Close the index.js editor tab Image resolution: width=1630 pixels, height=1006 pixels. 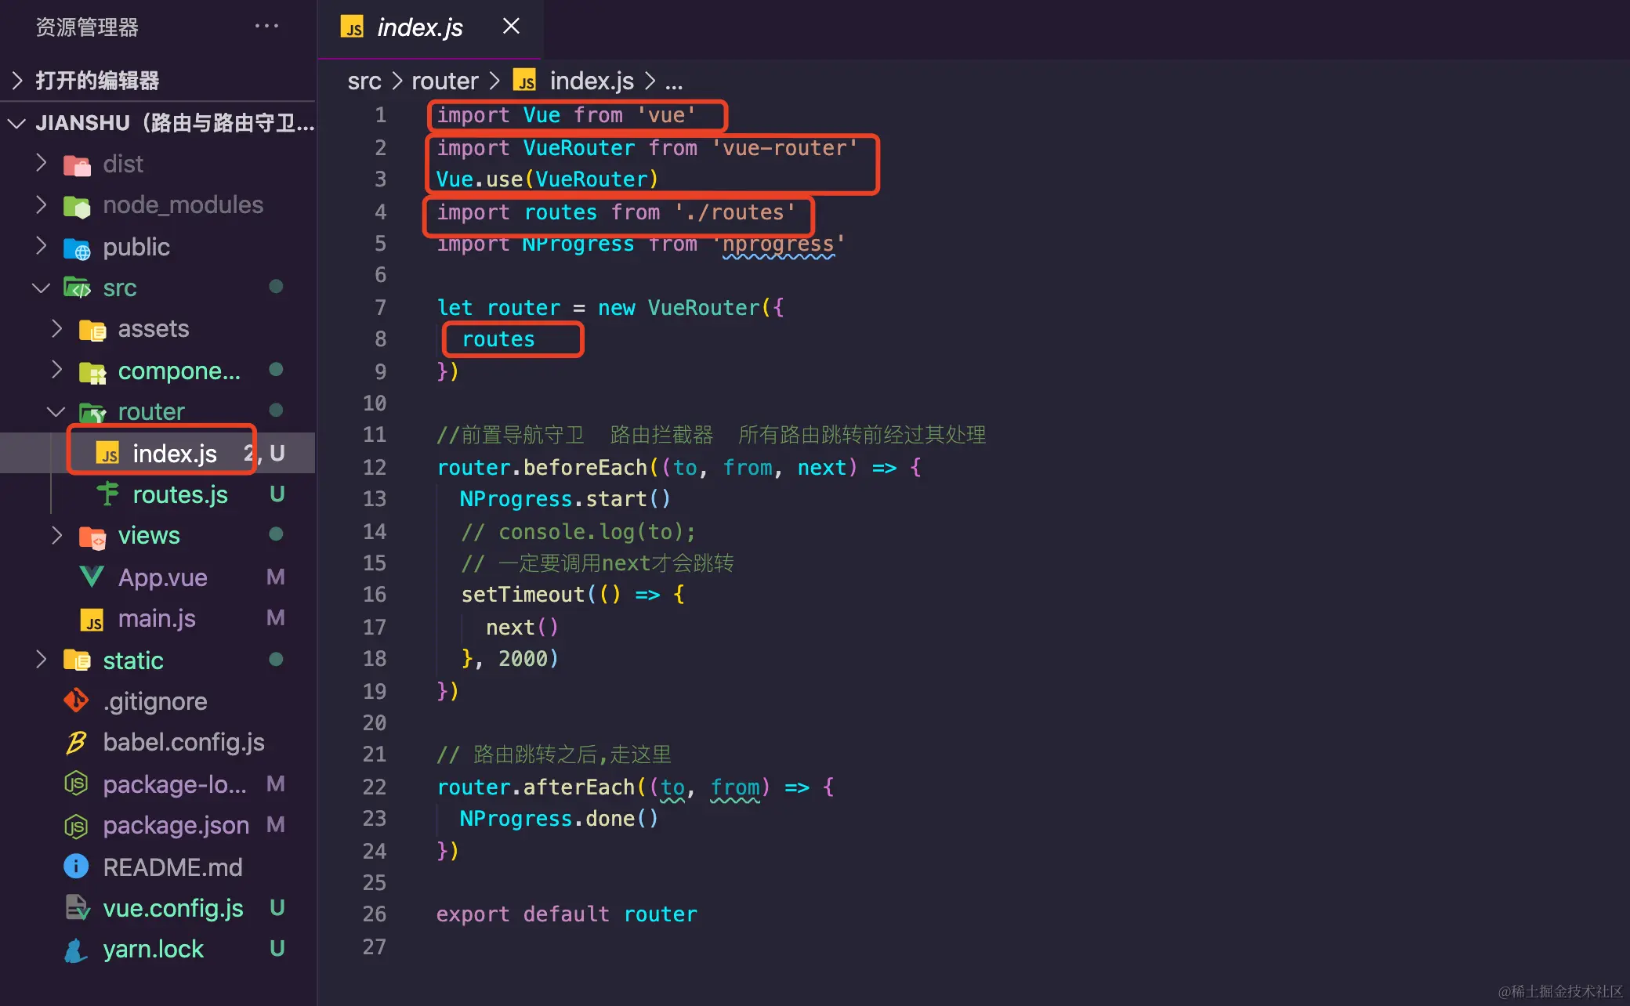tap(511, 27)
